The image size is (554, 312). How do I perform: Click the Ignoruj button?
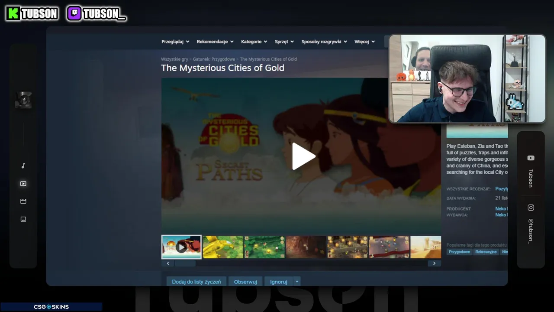click(x=279, y=282)
